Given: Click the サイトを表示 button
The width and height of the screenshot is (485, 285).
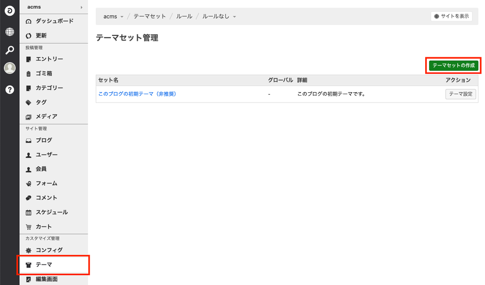Looking at the screenshot, I should (451, 16).
